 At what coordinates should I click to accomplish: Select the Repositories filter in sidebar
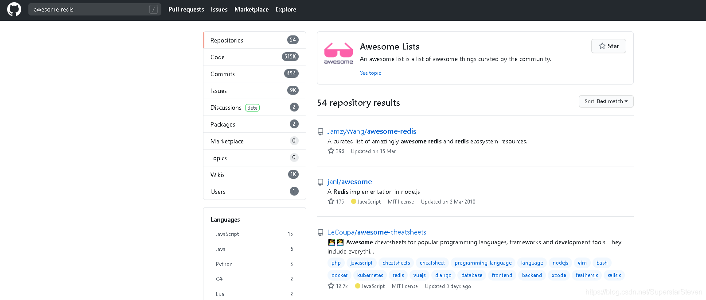click(254, 40)
